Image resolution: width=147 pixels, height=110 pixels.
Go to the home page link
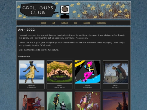44,23
